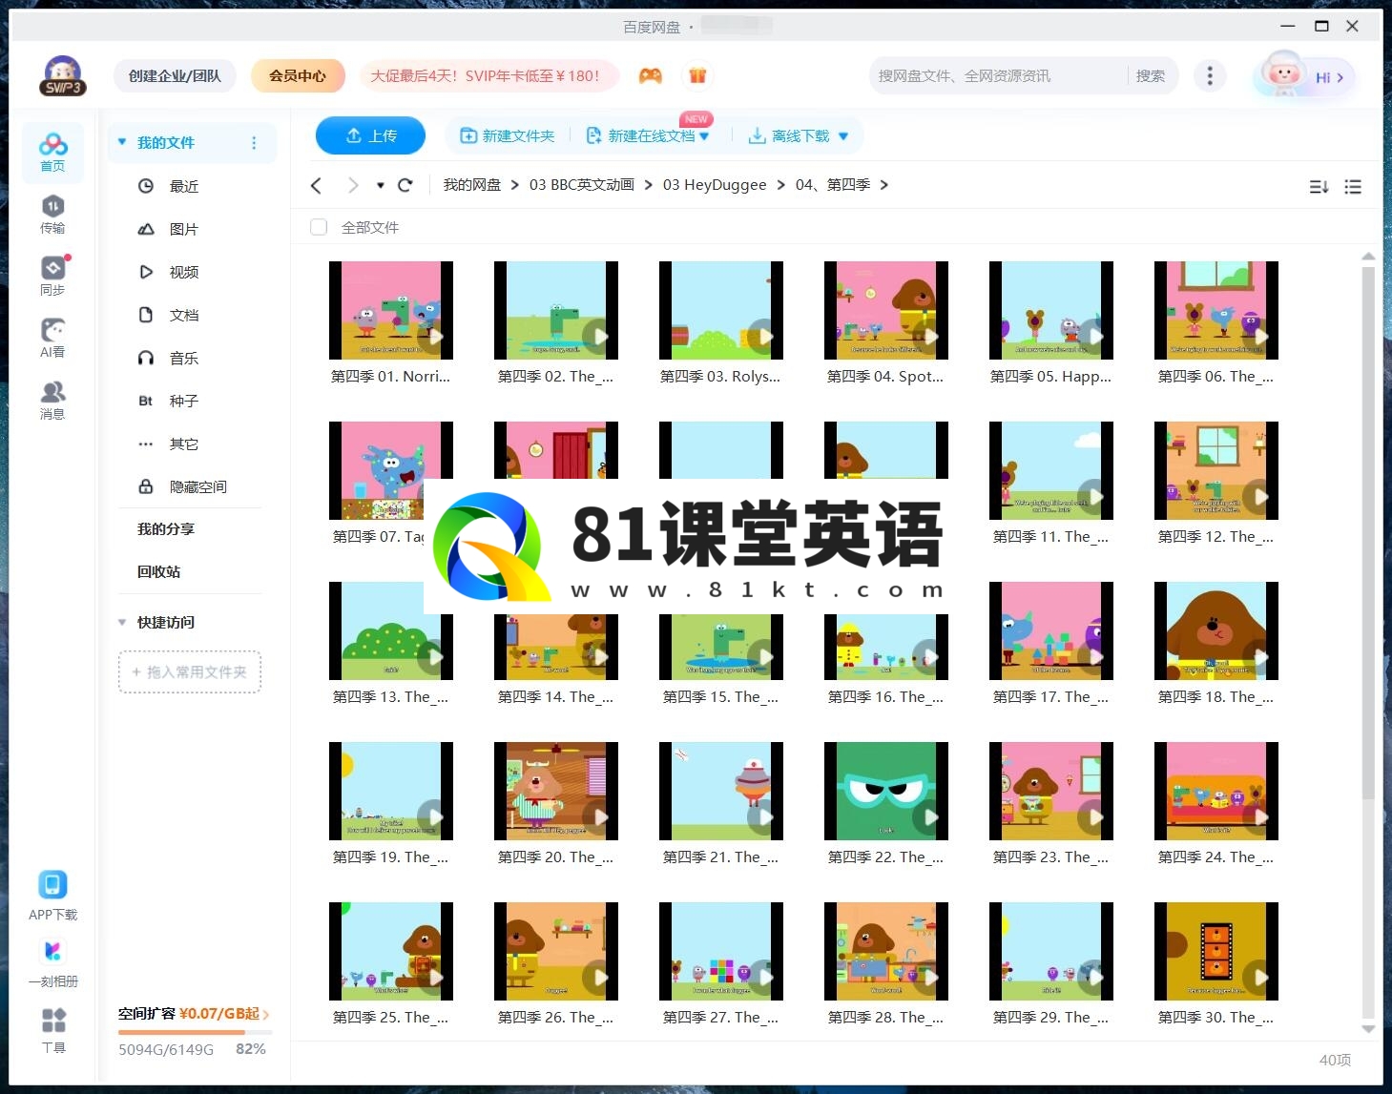Select video thumbnail 第四季 04. Spot...
The image size is (1392, 1094).
tap(886, 310)
